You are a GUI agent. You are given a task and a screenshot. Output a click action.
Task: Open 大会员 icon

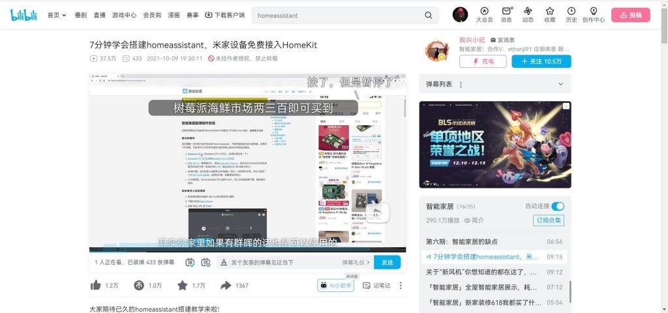click(485, 15)
